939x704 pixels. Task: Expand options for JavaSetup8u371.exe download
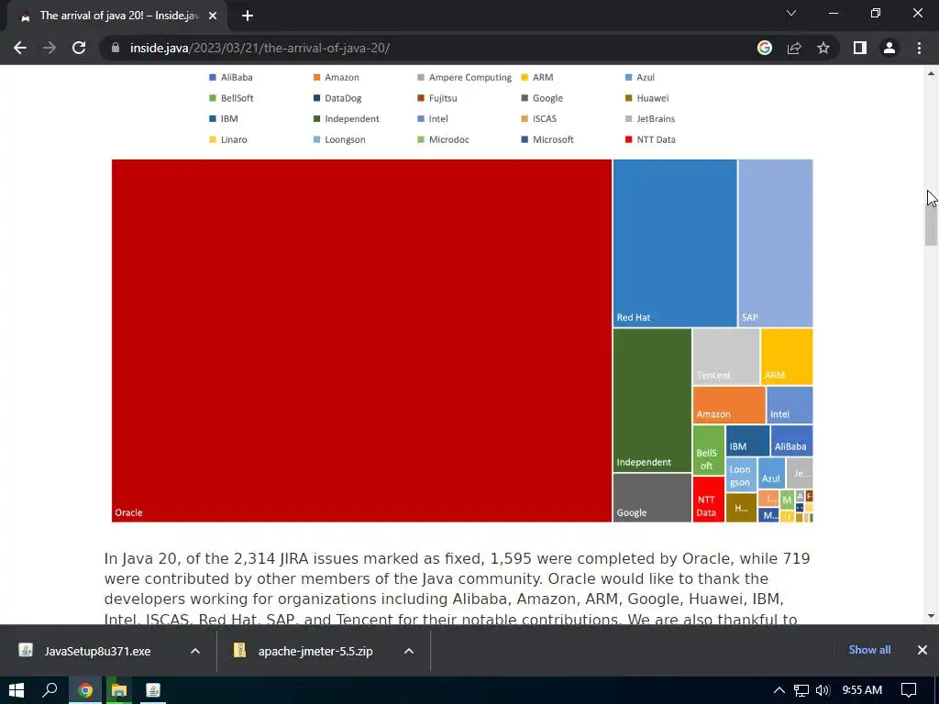pyautogui.click(x=195, y=651)
